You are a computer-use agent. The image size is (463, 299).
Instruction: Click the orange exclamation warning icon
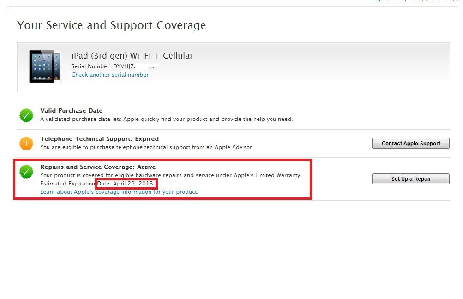pyautogui.click(x=26, y=144)
